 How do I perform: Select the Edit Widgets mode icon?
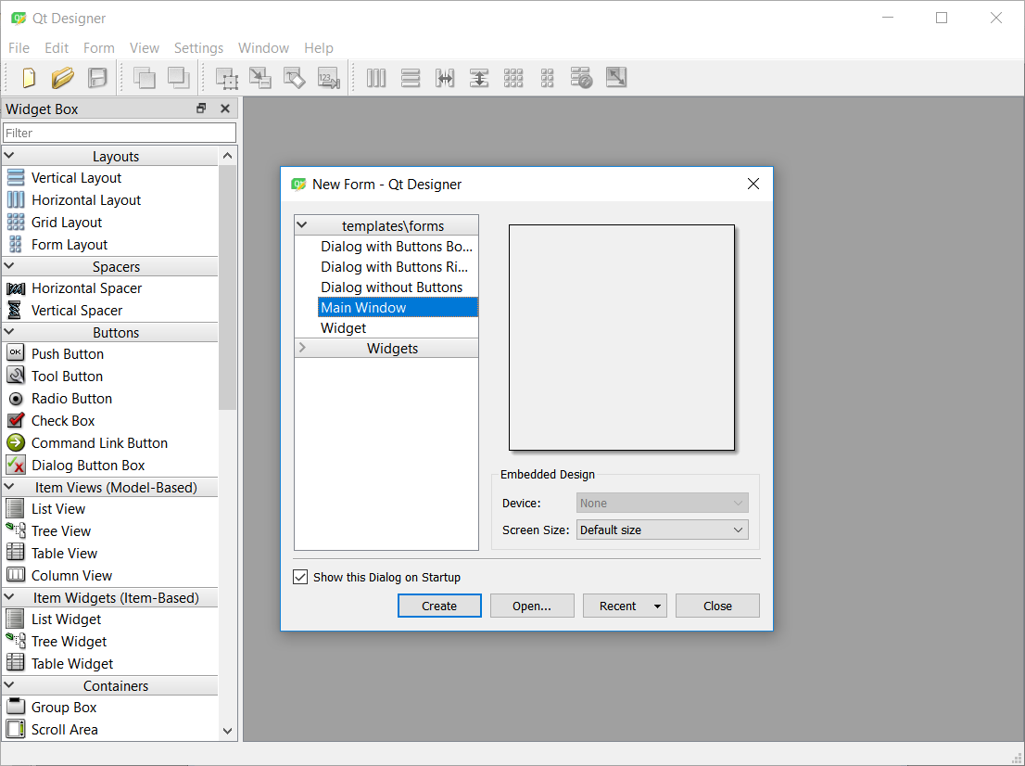(x=226, y=78)
